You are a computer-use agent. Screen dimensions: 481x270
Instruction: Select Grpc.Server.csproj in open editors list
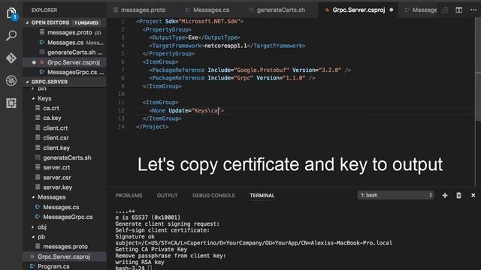[65, 62]
